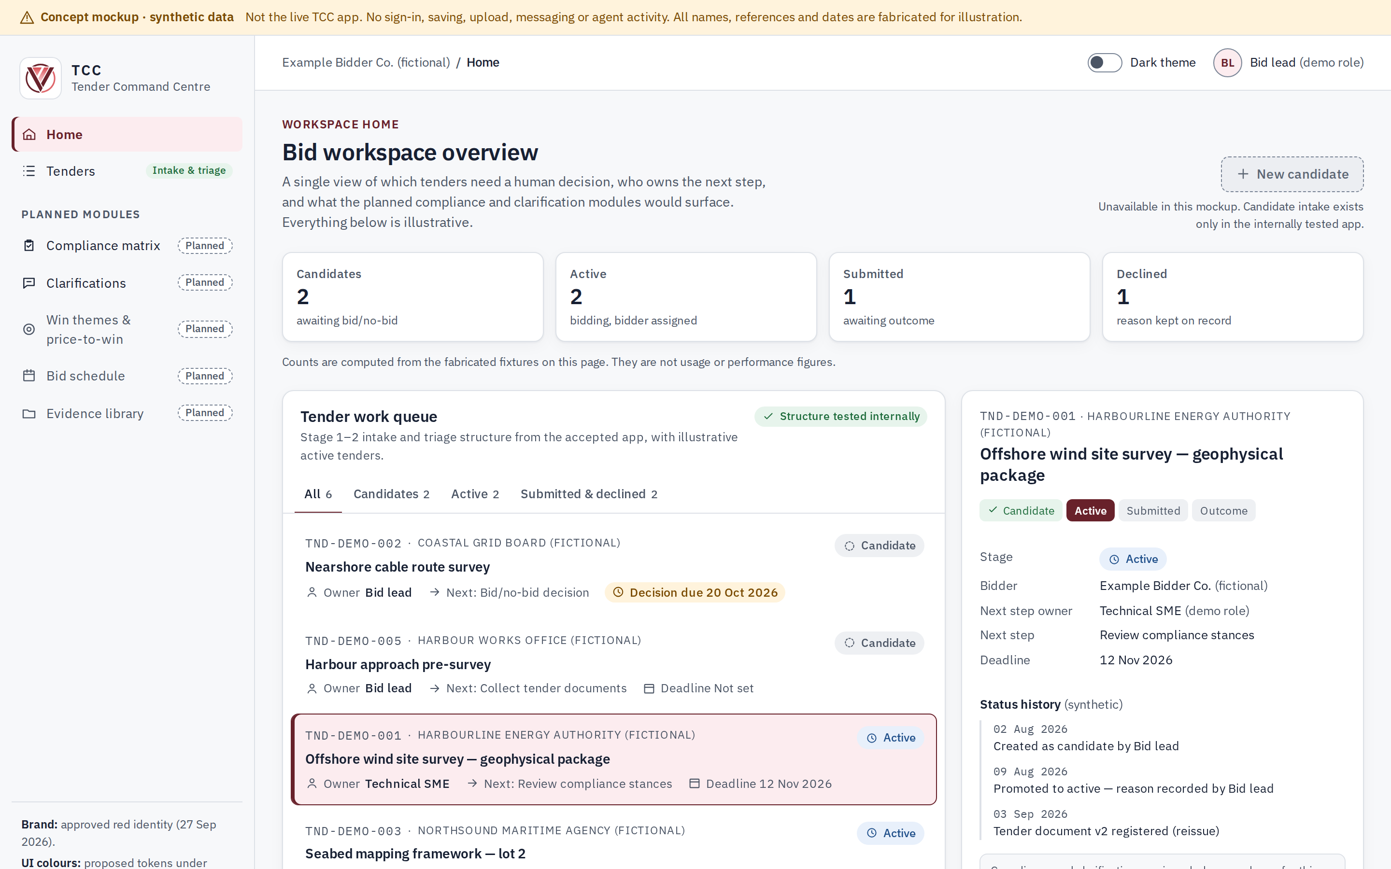
Task: Click the Evidence library folder icon
Action: (29, 414)
